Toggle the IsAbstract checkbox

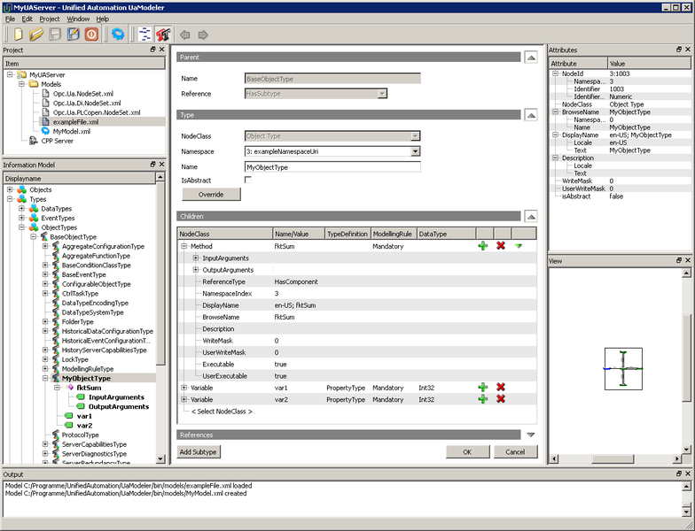(x=248, y=180)
